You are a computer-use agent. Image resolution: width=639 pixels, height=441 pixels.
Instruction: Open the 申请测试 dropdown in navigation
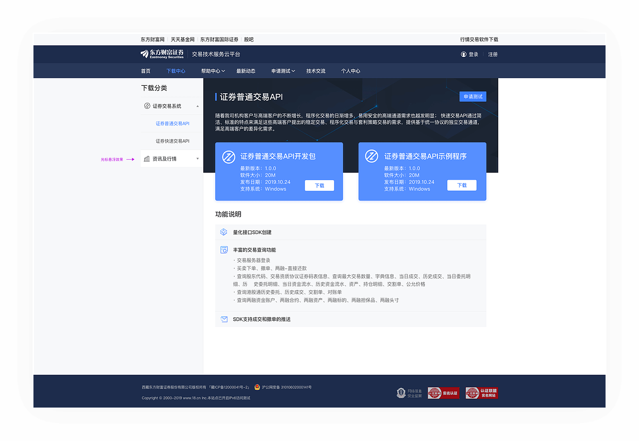(x=282, y=71)
